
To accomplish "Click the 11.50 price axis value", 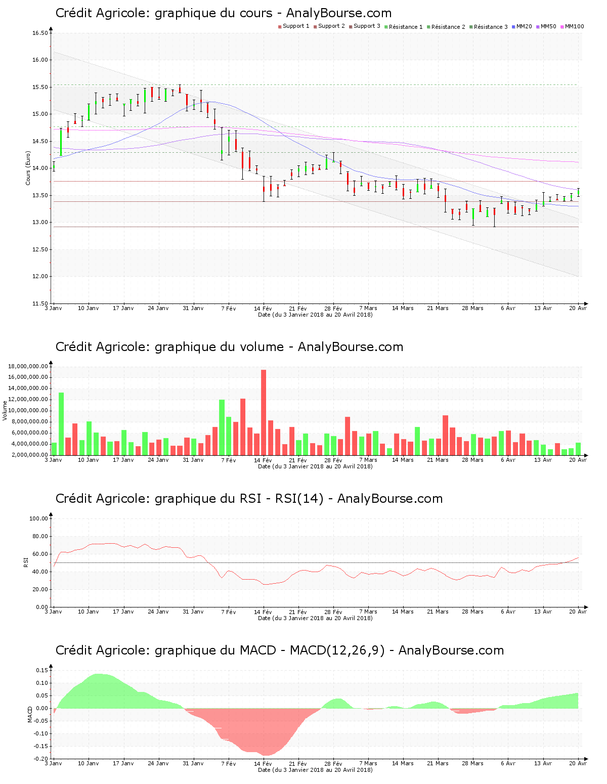I will (x=40, y=303).
